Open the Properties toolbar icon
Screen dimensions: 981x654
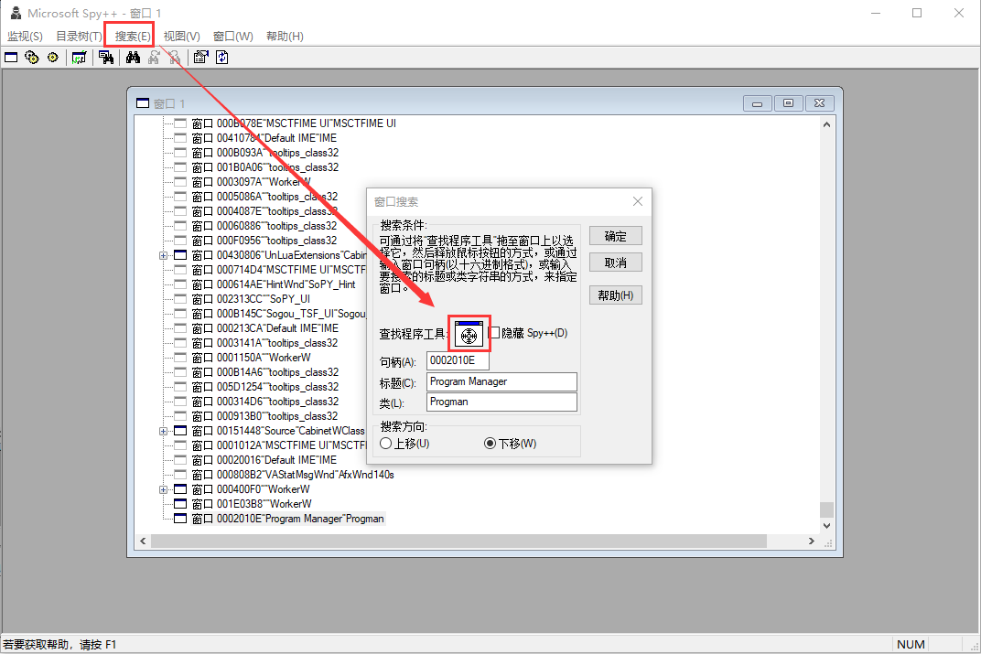point(200,57)
